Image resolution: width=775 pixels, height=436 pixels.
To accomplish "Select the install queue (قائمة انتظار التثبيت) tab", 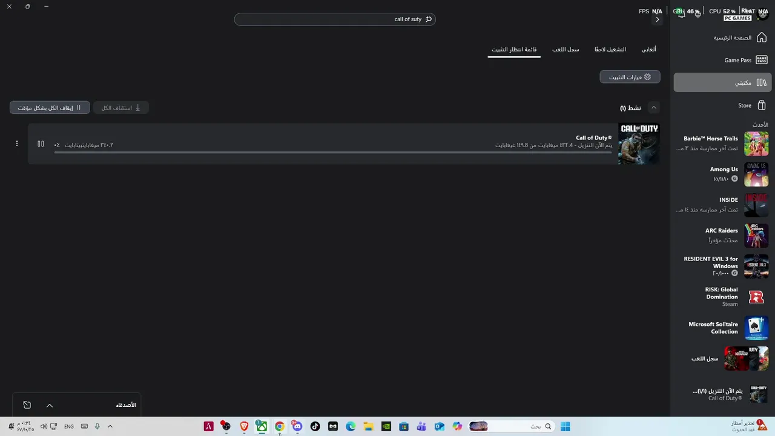I will [514, 50].
